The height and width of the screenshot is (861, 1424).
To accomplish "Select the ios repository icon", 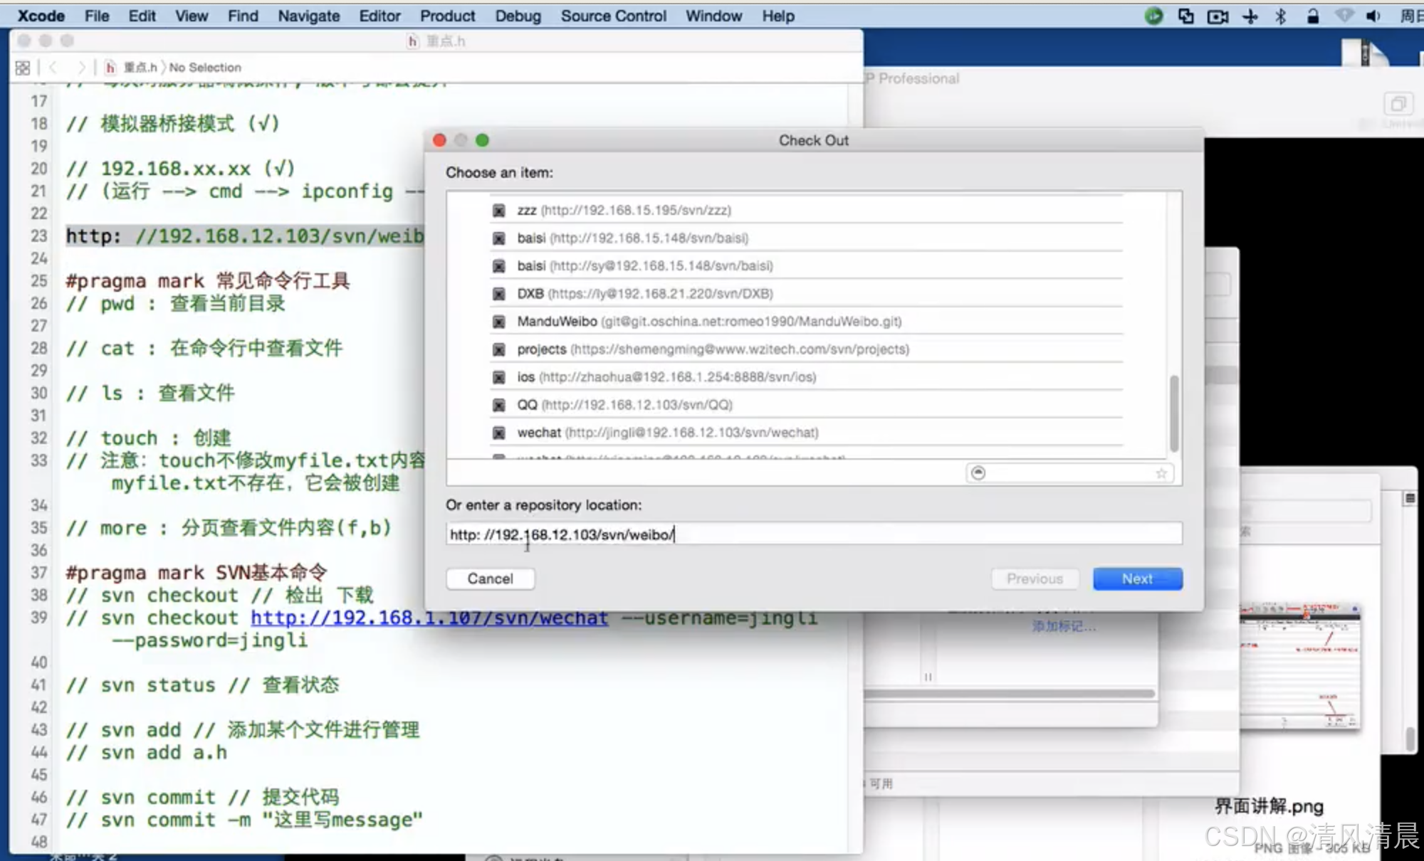I will point(499,377).
